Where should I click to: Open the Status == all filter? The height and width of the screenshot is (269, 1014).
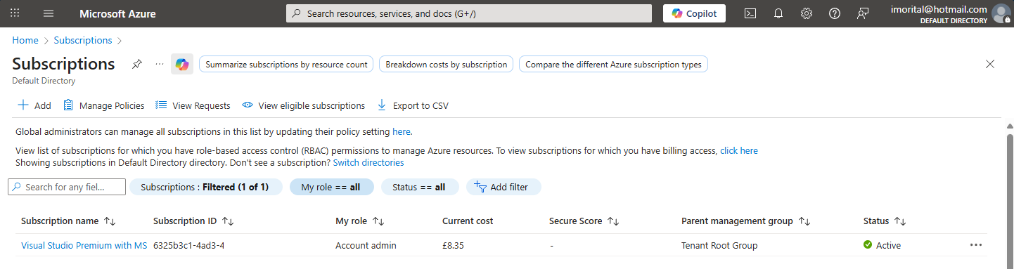point(419,187)
